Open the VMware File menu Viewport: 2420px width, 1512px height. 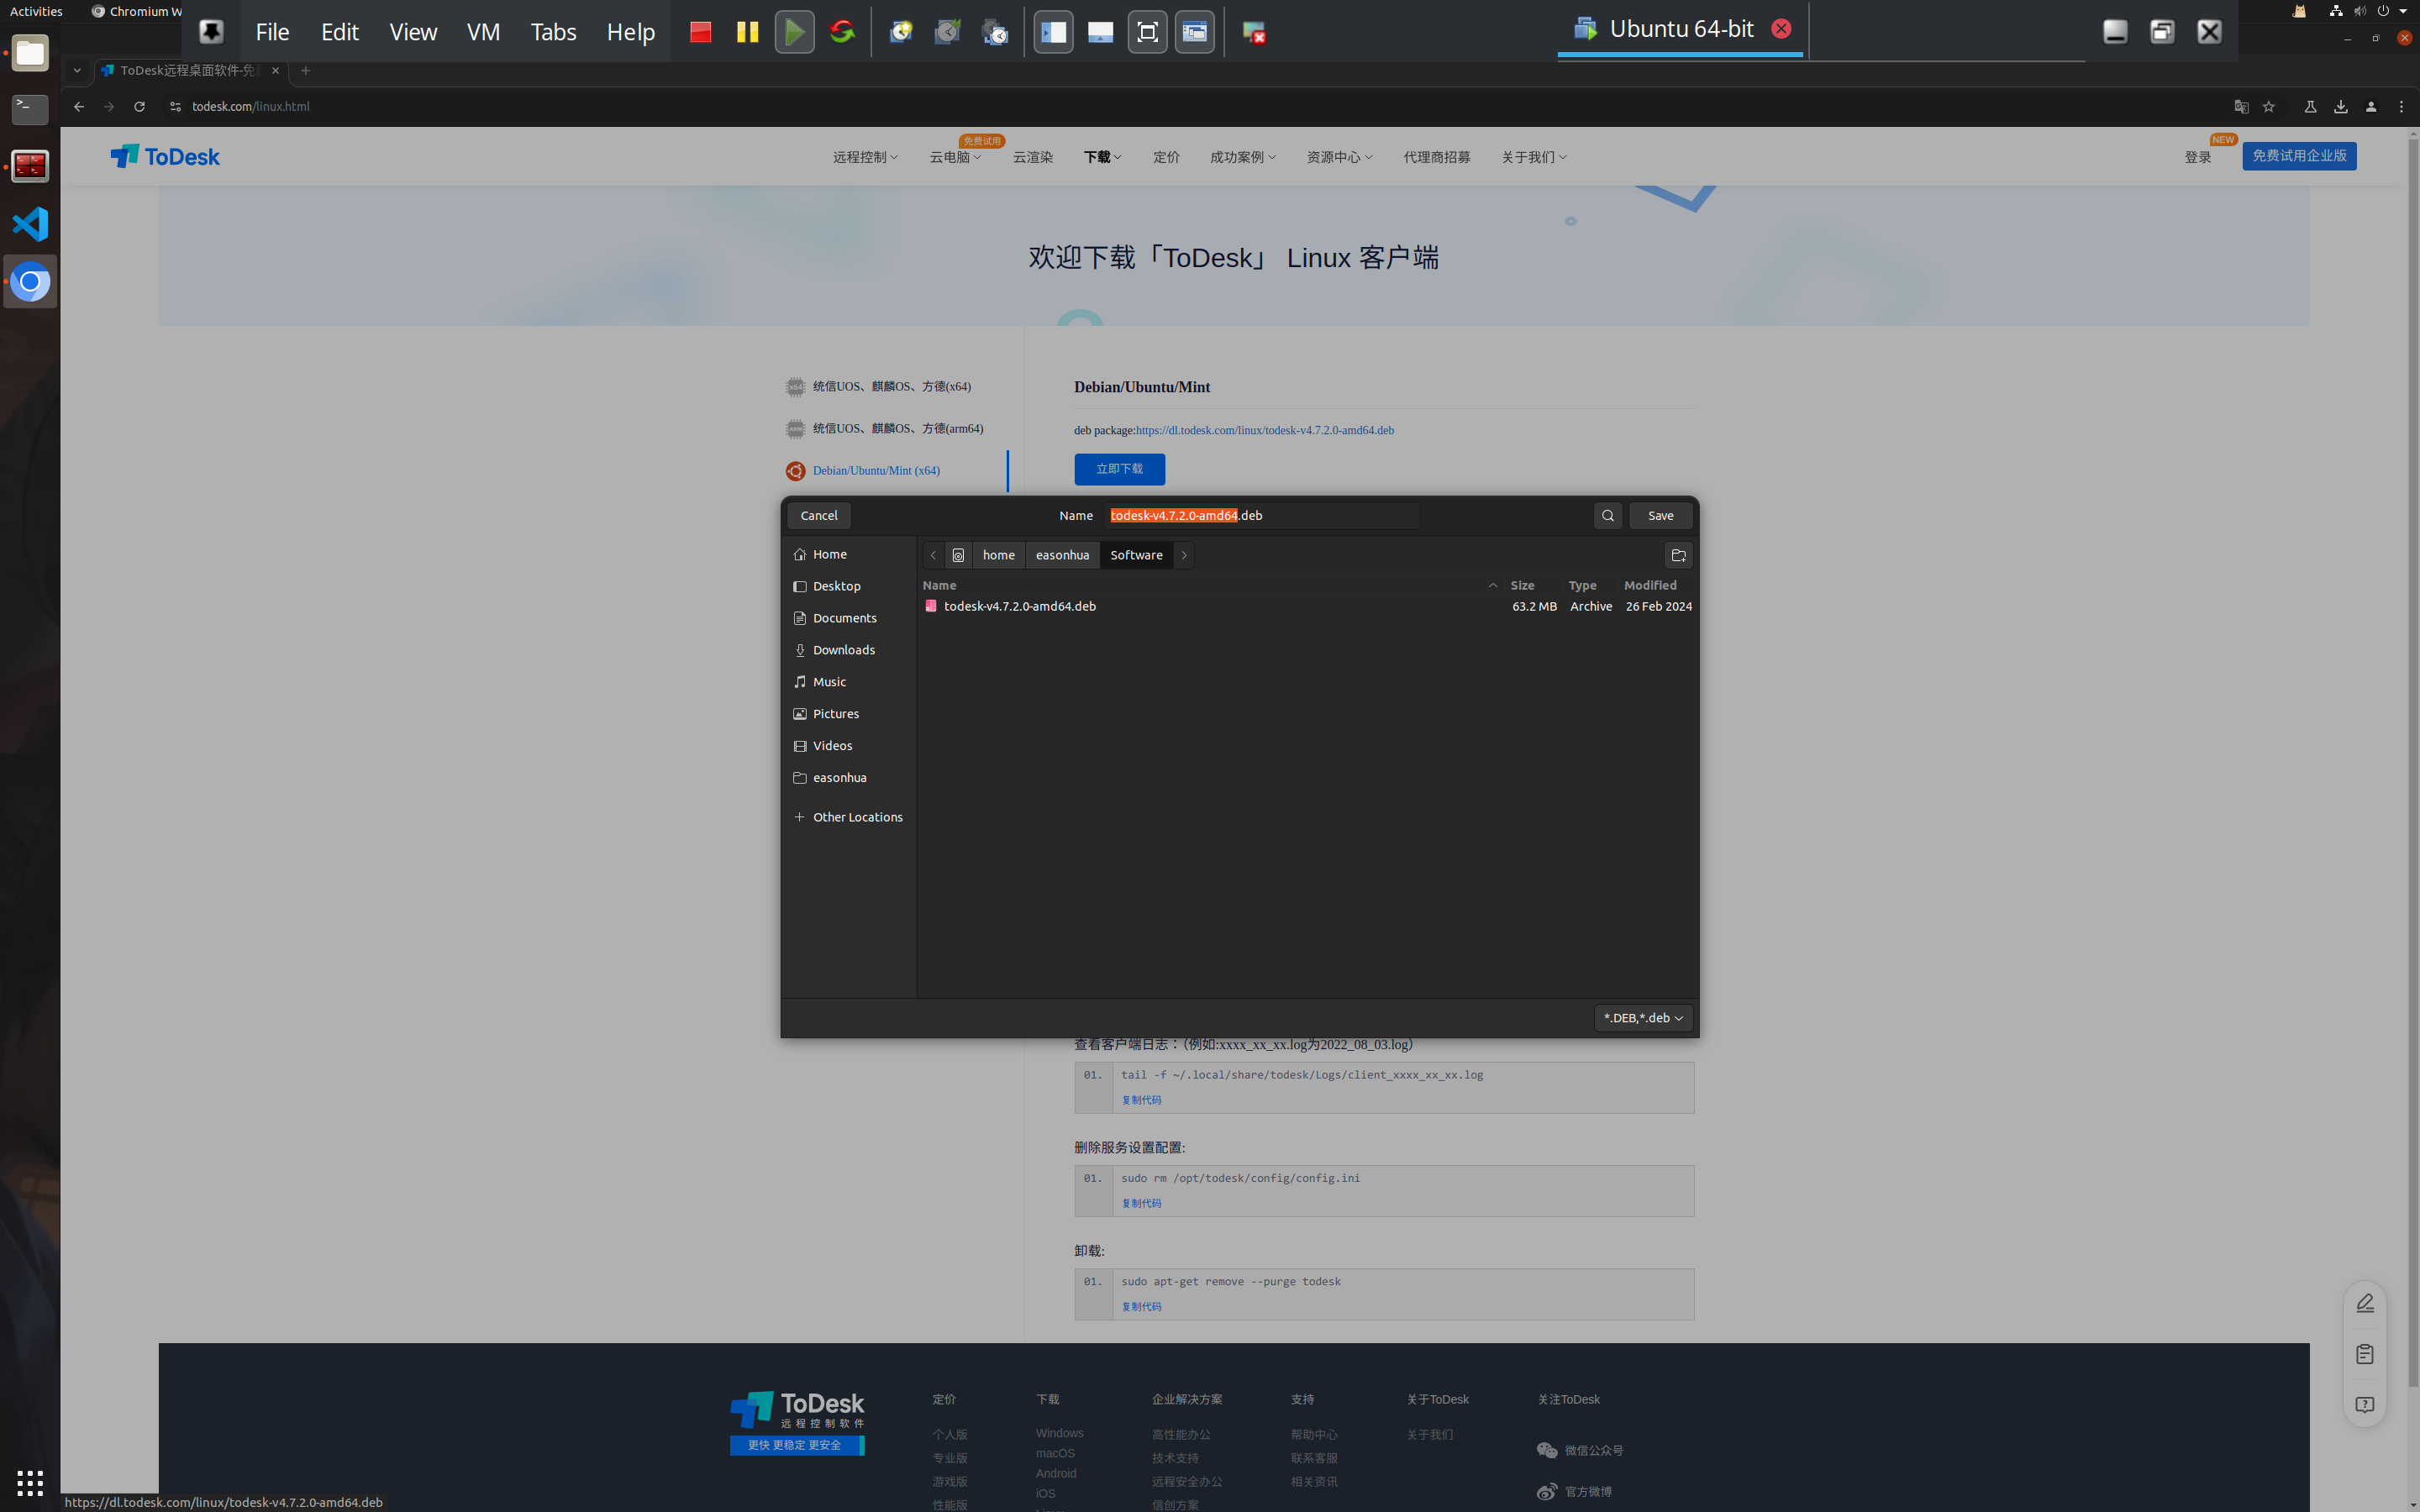(x=272, y=32)
